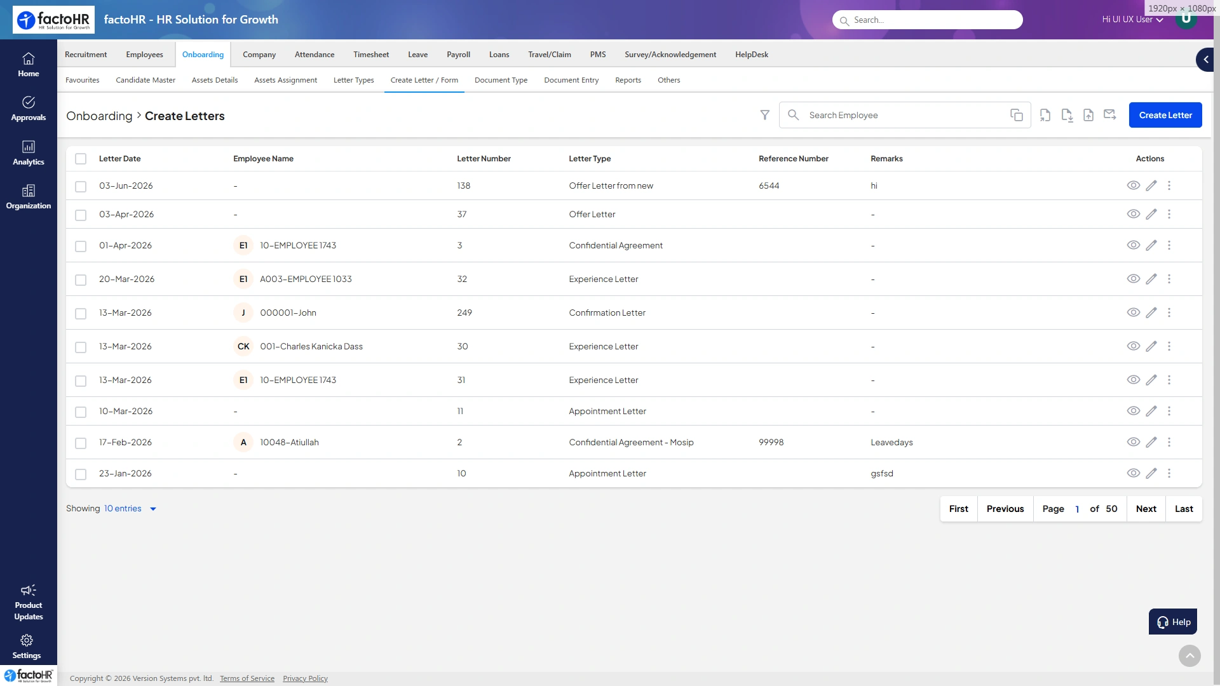1220x686 pixels.
Task: Click the file upload icon
Action: point(1088,115)
